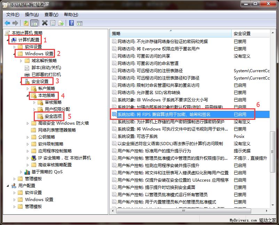Click the Delete (X) toolbar icon
Screen dimensions: 279x225
[x=45, y=23]
